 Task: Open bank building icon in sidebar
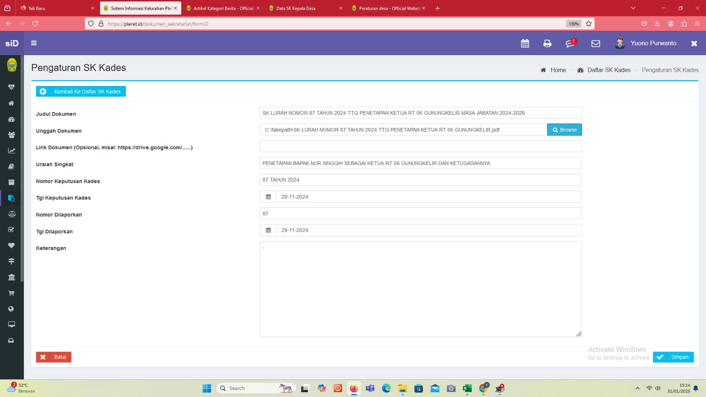click(x=11, y=277)
